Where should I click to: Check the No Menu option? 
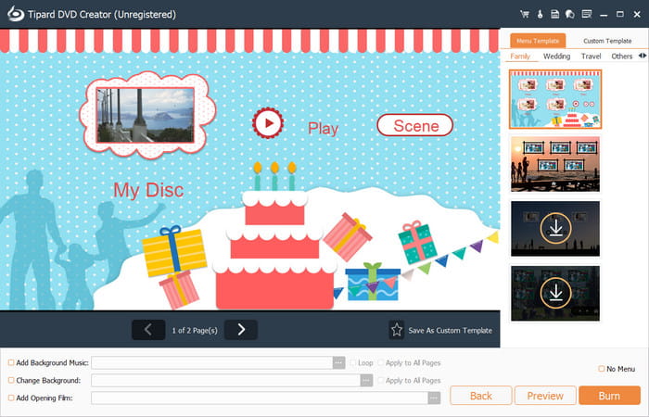pyautogui.click(x=601, y=369)
